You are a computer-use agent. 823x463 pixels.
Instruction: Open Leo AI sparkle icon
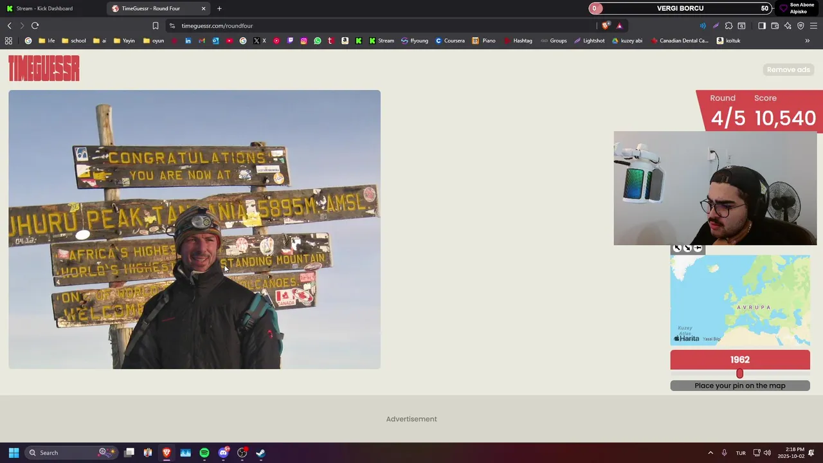tap(788, 26)
